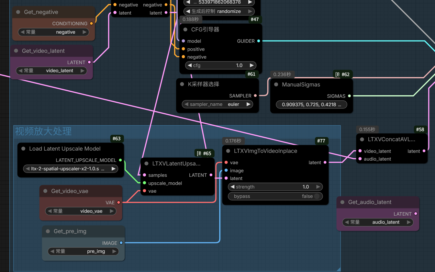Click the 视频放大处理 group title
This screenshot has height=272, width=435.
click(43, 131)
